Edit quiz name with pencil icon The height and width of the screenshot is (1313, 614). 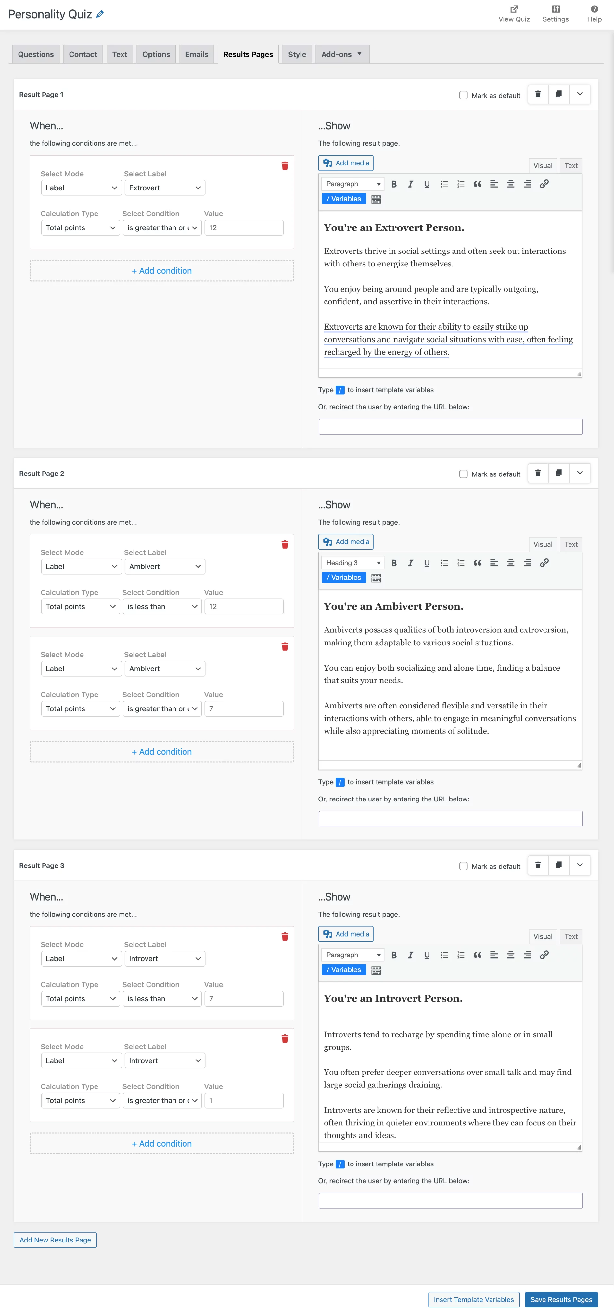point(100,14)
